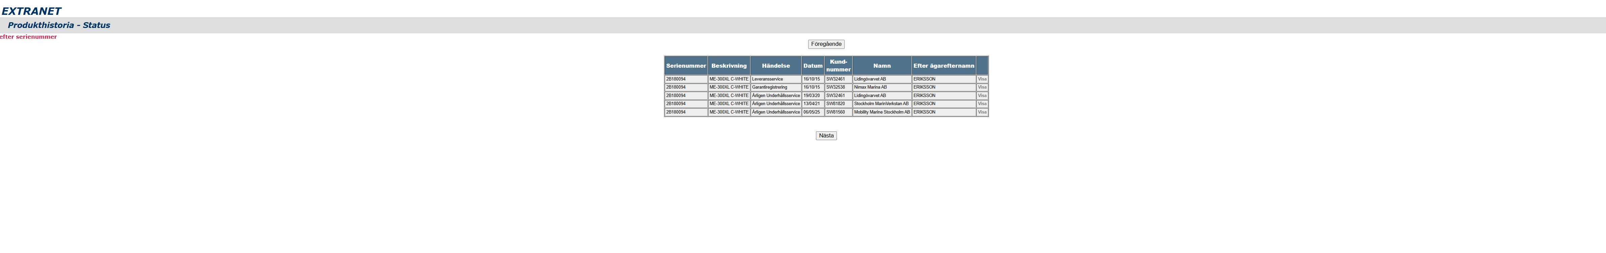
Task: Select customer number SW32538
Action: point(839,87)
